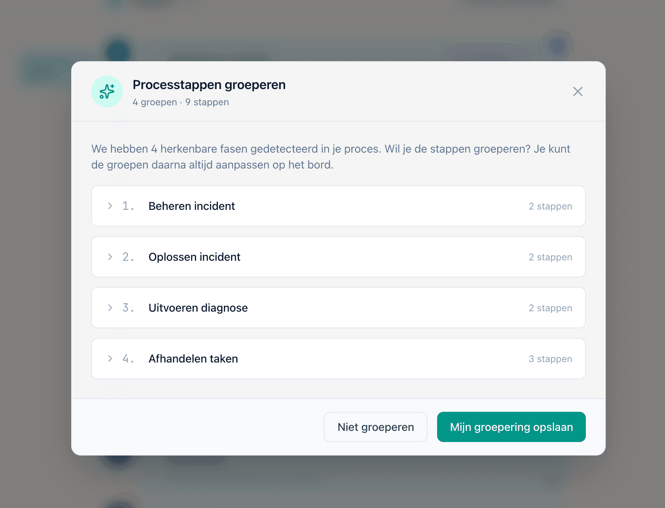Click the number 1. before Beheren incident
The image size is (665, 508).
coord(128,206)
